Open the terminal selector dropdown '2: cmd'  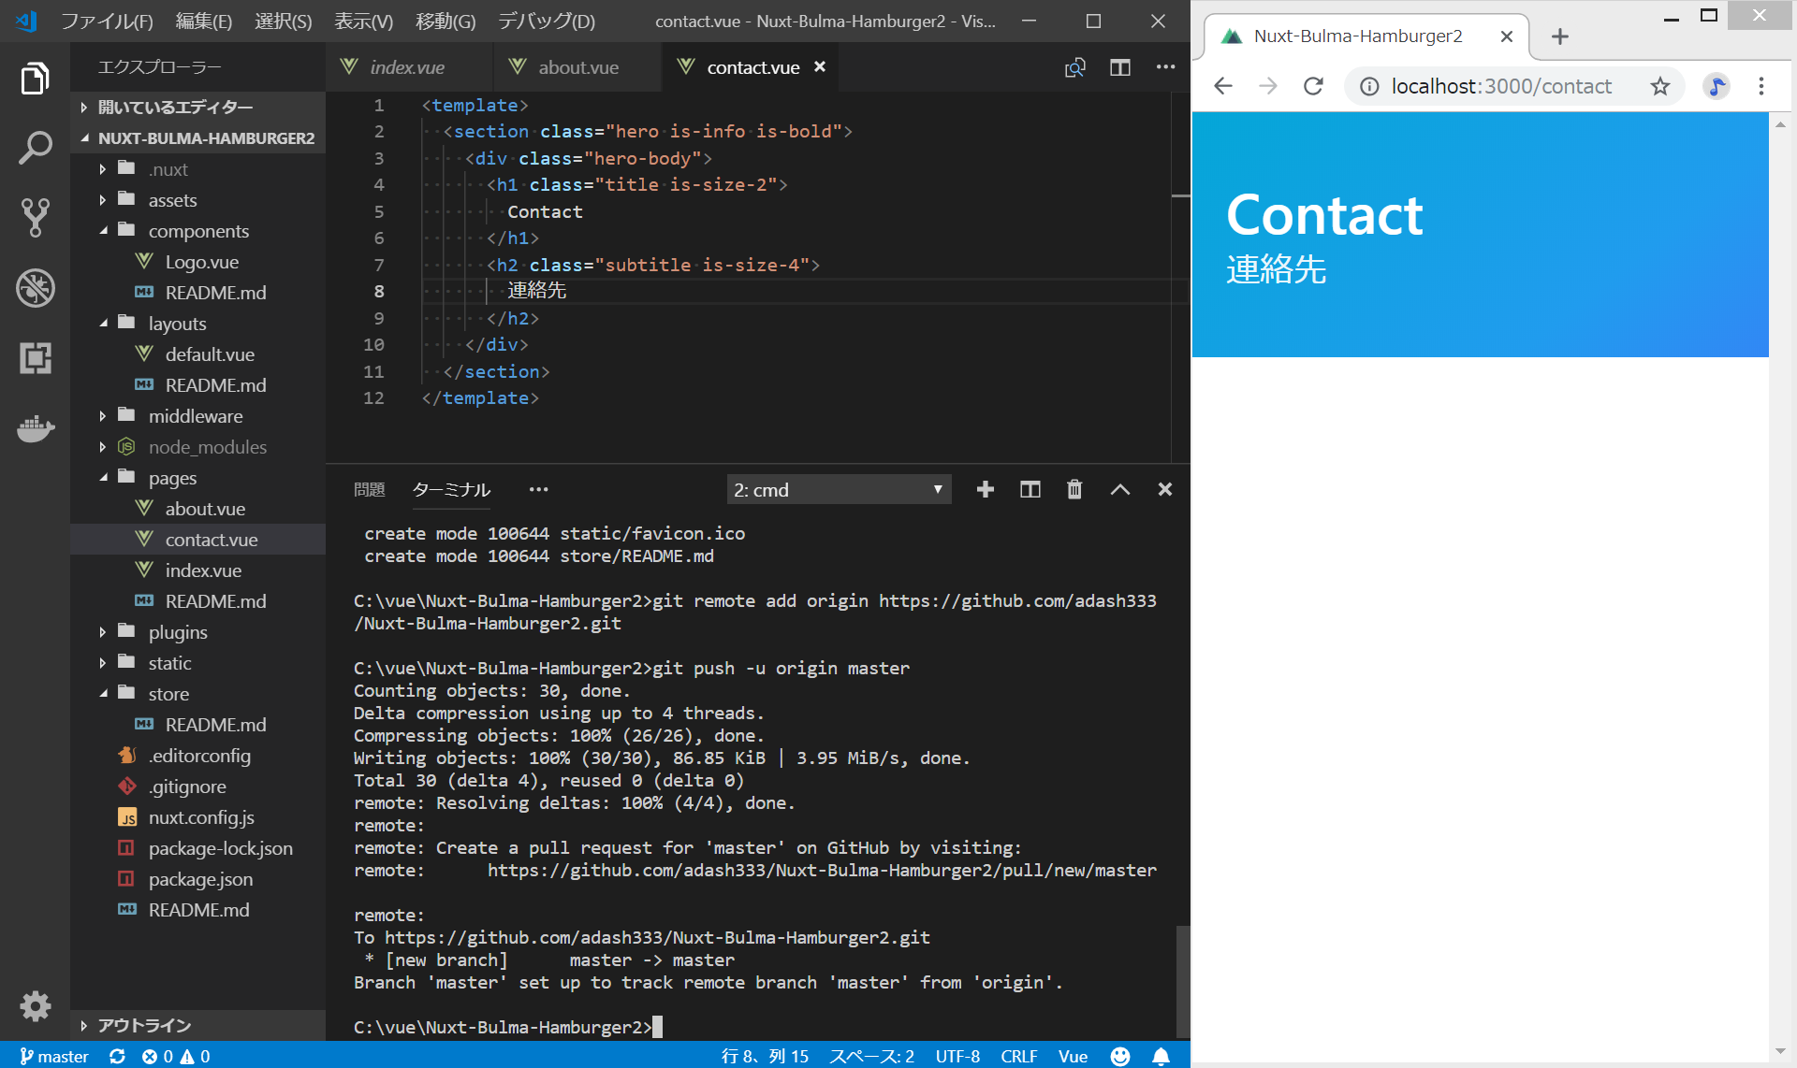coord(838,489)
